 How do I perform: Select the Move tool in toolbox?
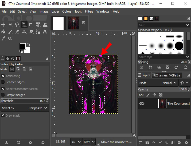3,25
